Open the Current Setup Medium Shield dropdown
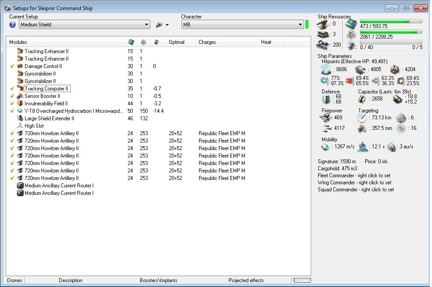This screenshot has width=432, height=287. click(84, 25)
